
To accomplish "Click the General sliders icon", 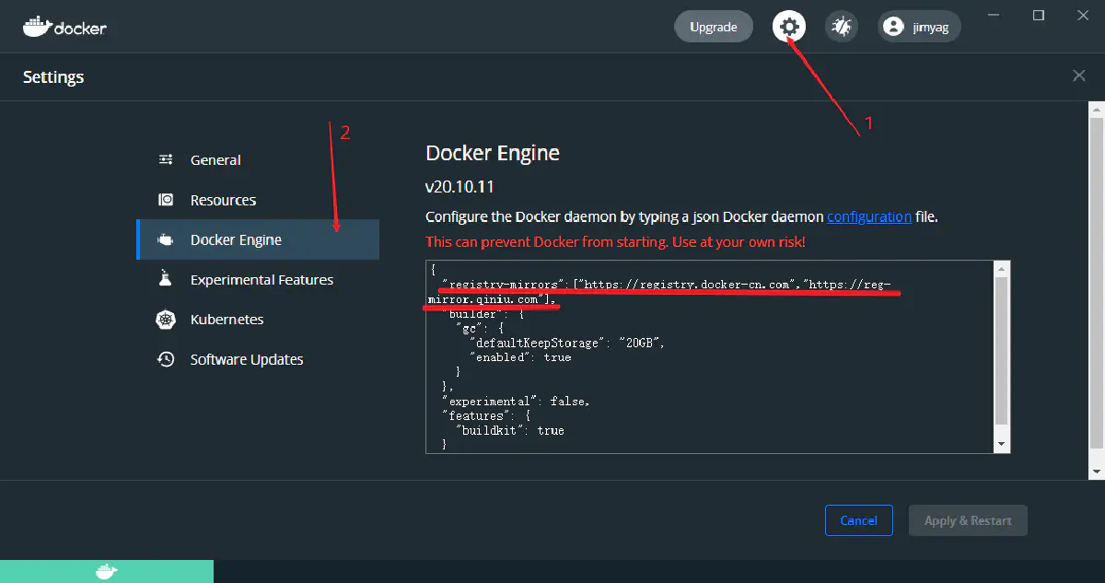I will [x=166, y=159].
